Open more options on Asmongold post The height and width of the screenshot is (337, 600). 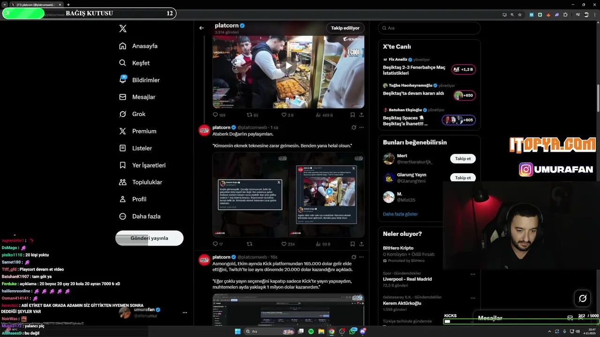[361, 257]
